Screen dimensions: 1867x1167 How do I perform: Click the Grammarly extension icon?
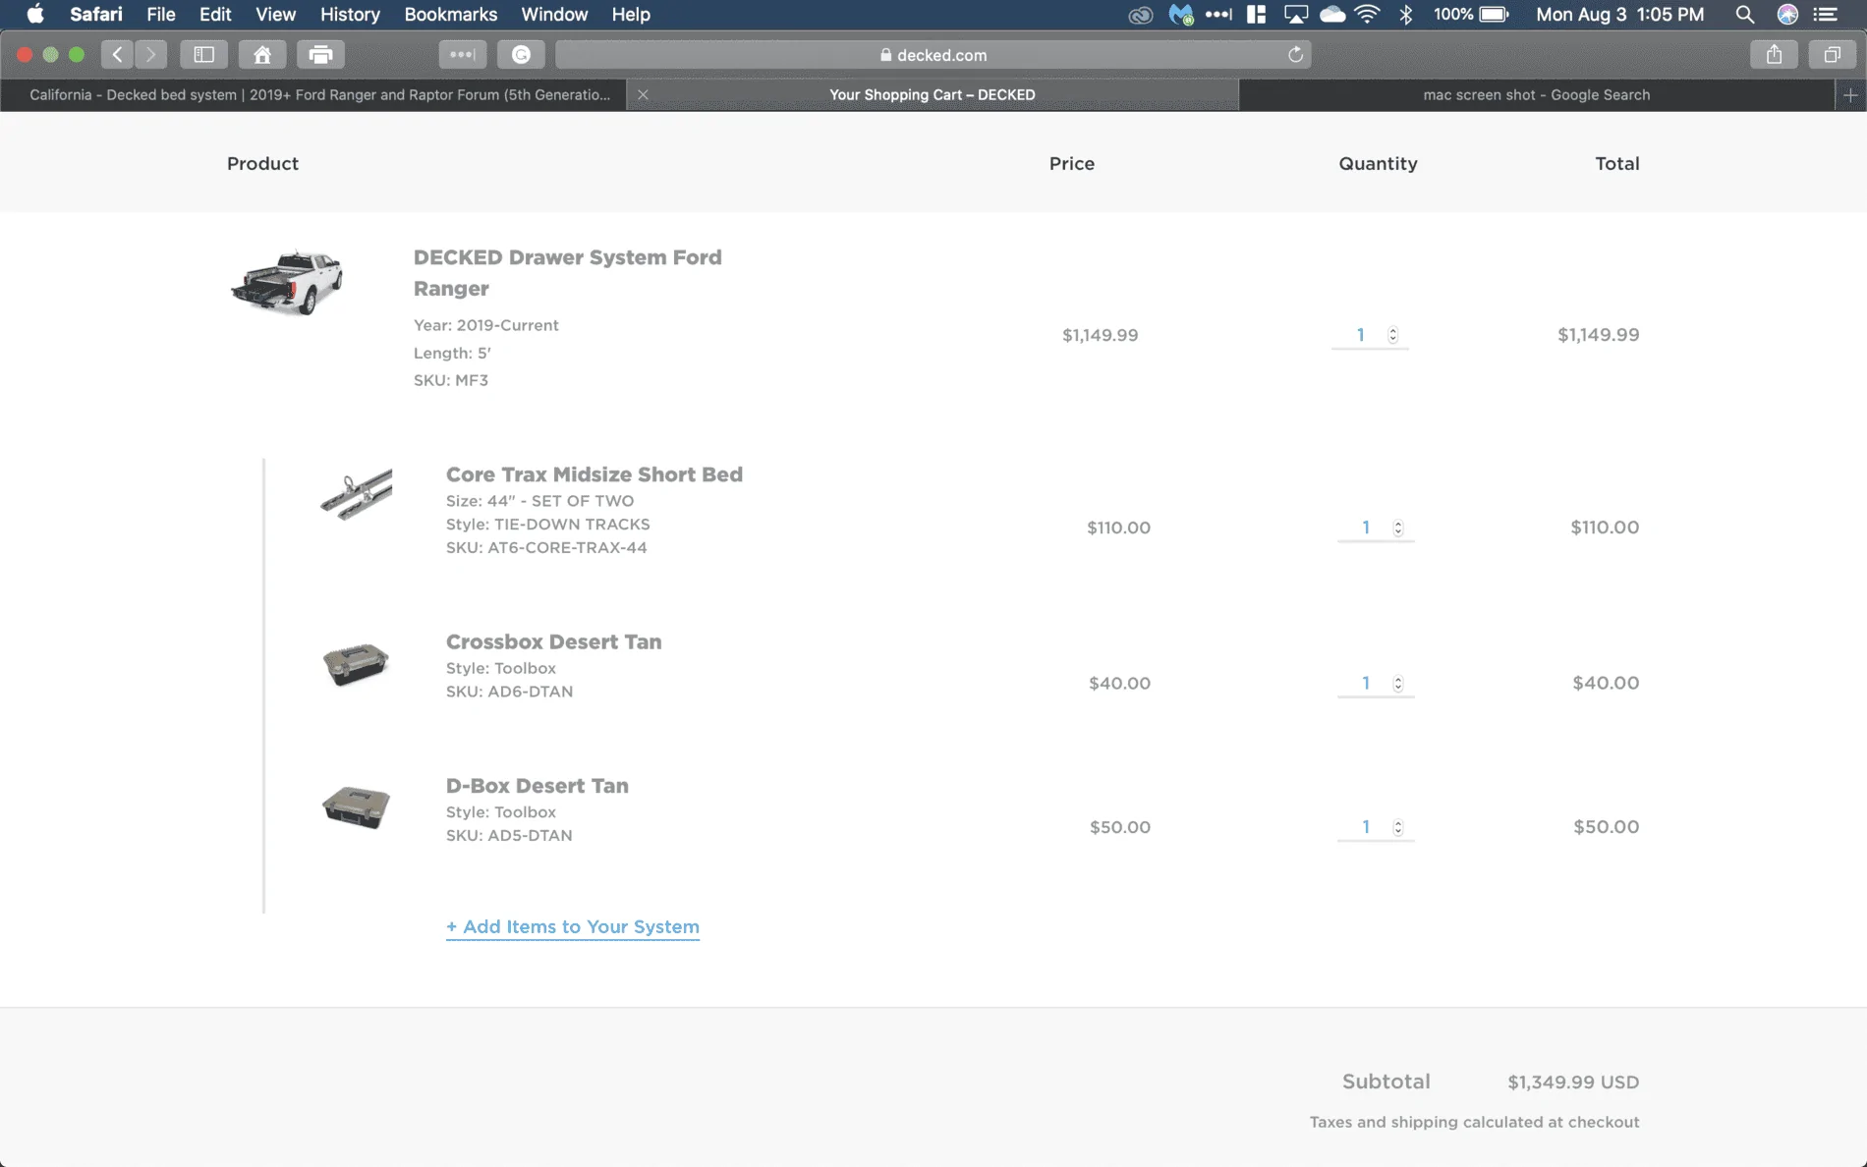521,55
